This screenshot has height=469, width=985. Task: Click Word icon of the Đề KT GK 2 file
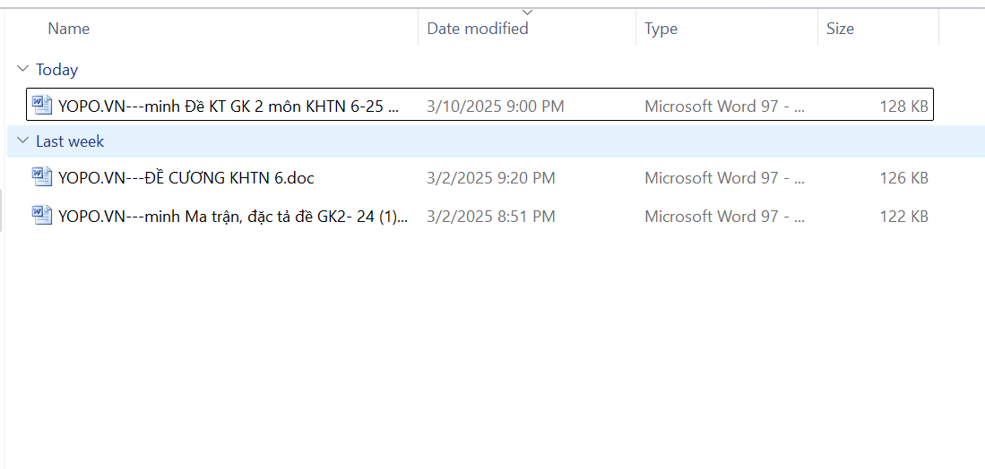42,106
